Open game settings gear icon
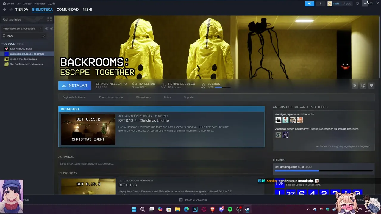 pyautogui.click(x=355, y=86)
